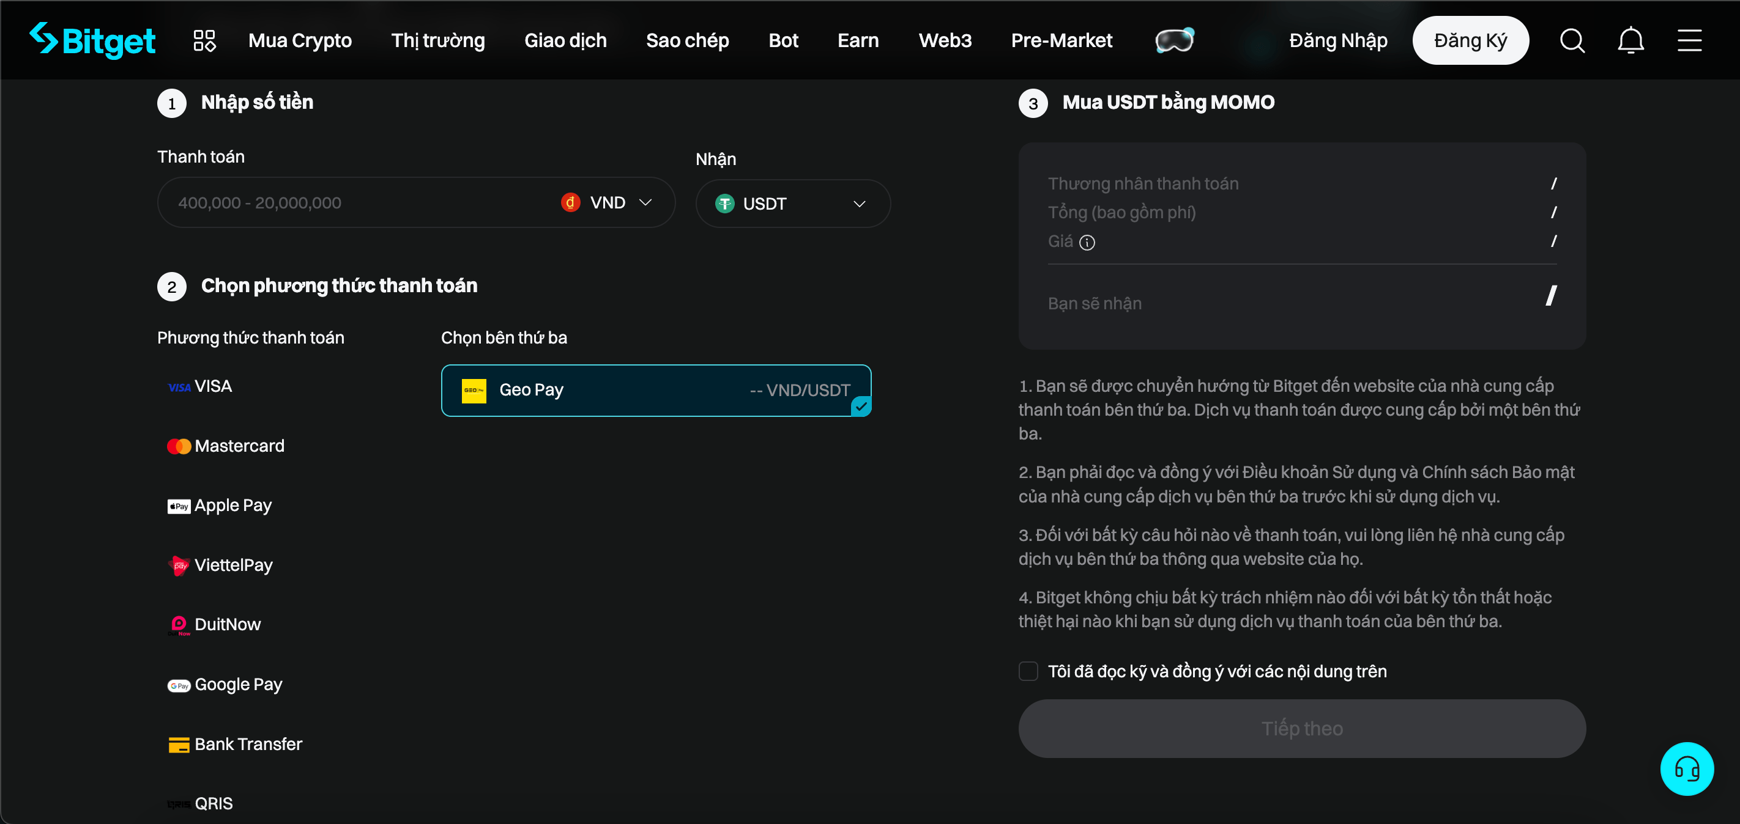Select VISA payment method label
Screen dimensions: 1740x824
click(x=213, y=386)
